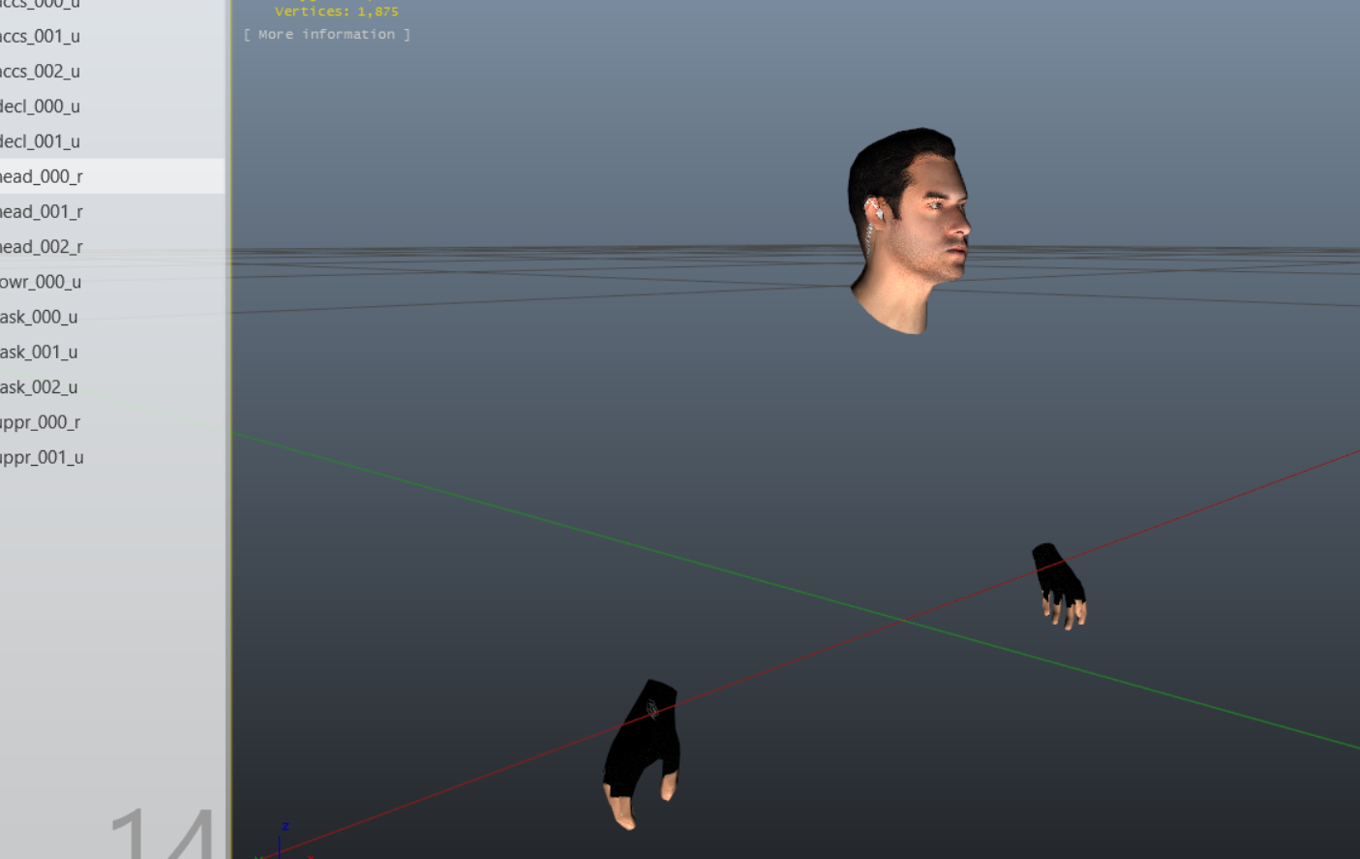Select task_002_u from the list
Viewport: 1360px width, 859px height.
40,387
